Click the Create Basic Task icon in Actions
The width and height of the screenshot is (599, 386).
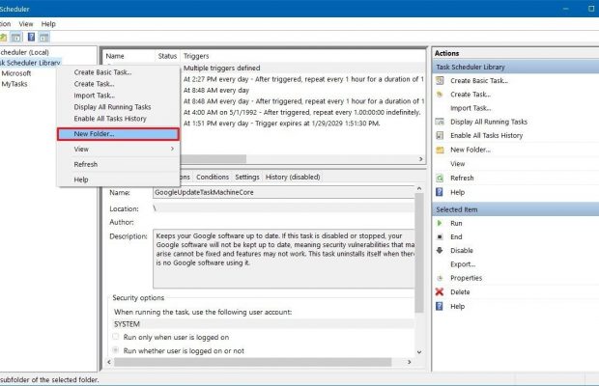tap(440, 80)
